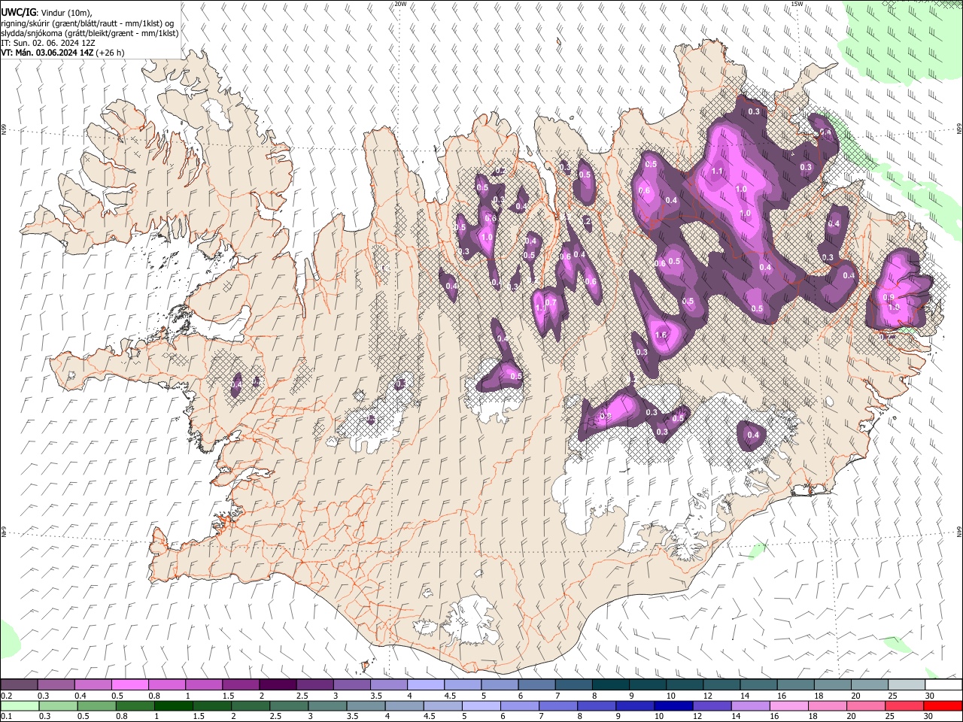Click the 0.9 snowfall value on the map
The width and height of the screenshot is (963, 722).
tap(889, 297)
